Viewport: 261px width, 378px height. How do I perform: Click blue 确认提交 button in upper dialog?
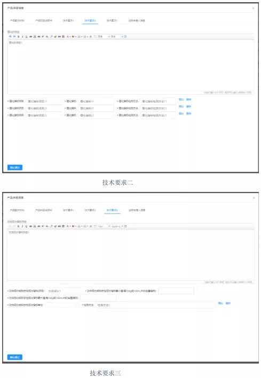[x=15, y=167]
